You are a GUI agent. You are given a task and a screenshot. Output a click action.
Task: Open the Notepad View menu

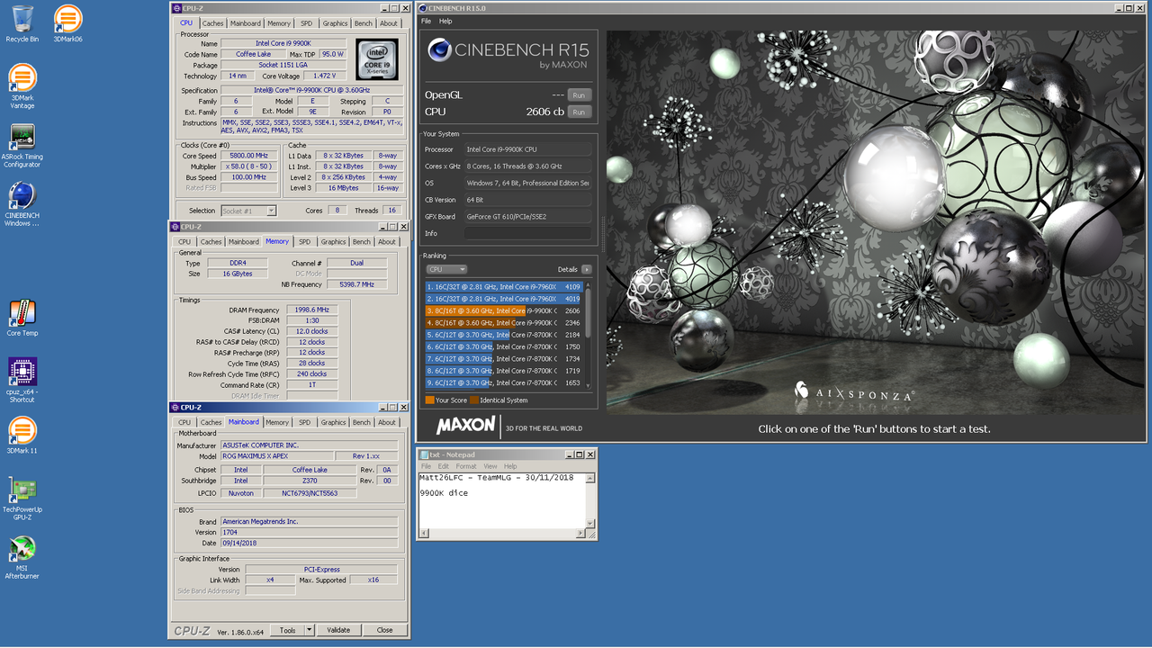tap(490, 466)
